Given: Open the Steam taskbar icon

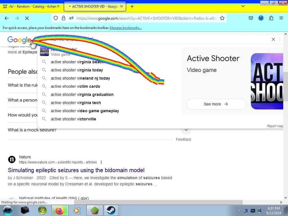Looking at the screenshot, I should [111, 210].
